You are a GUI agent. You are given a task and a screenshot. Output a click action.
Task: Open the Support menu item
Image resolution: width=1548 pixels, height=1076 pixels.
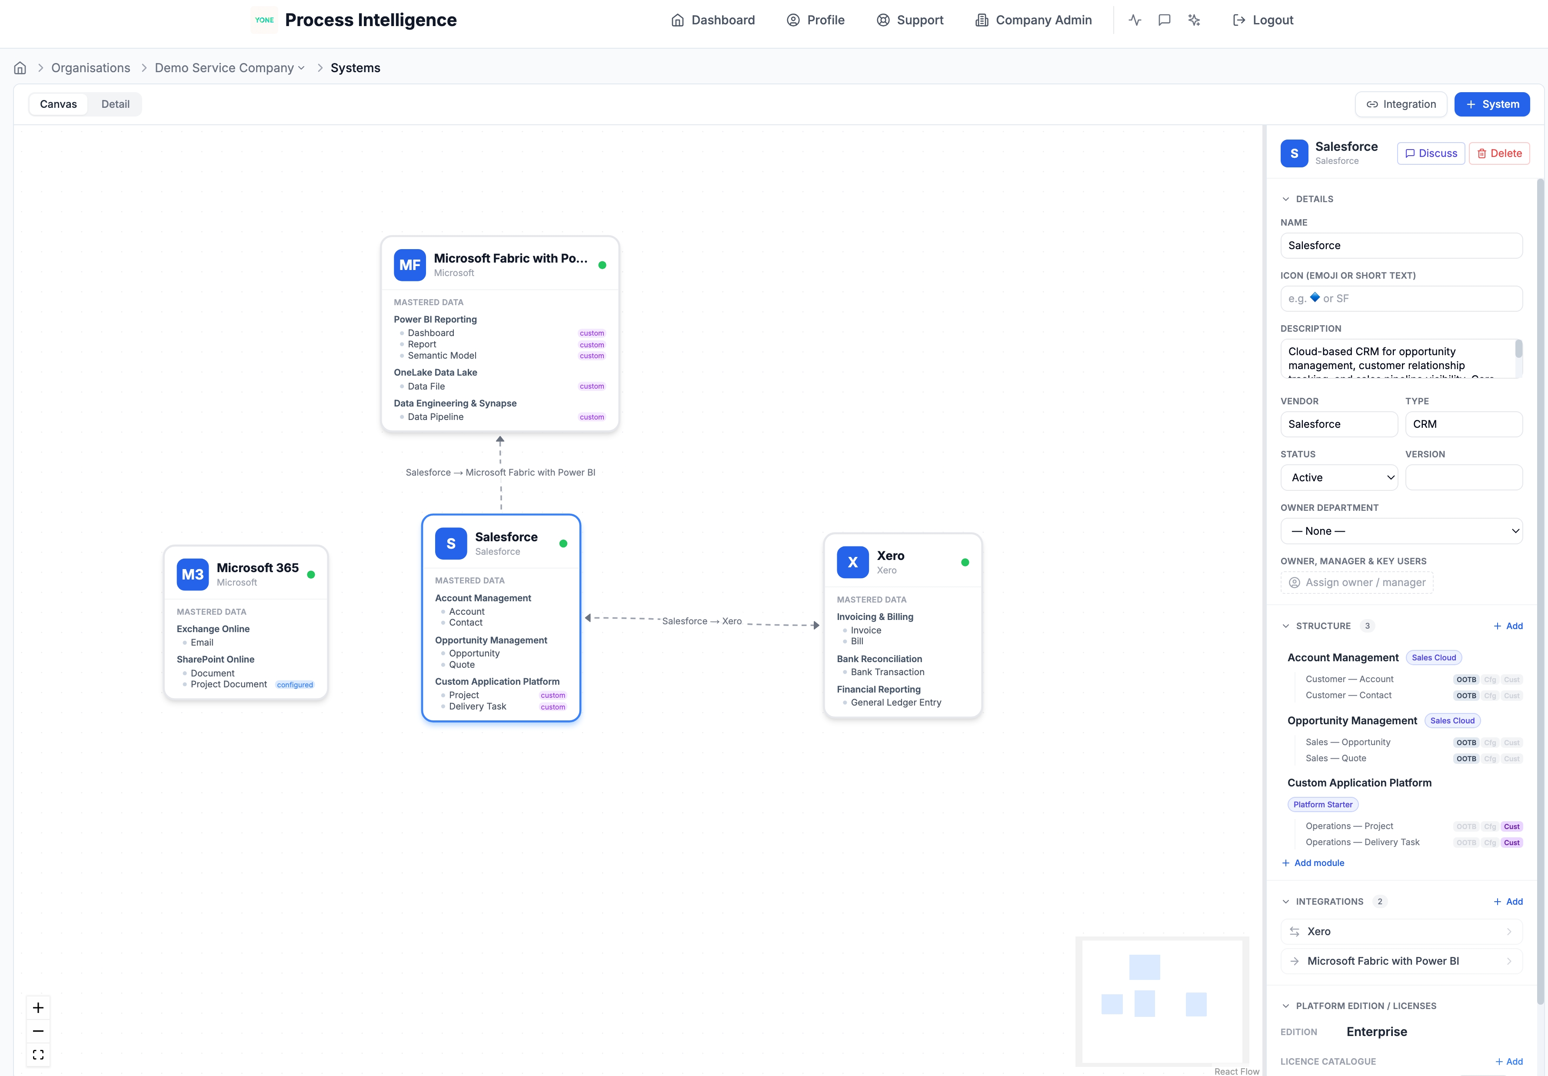point(910,20)
